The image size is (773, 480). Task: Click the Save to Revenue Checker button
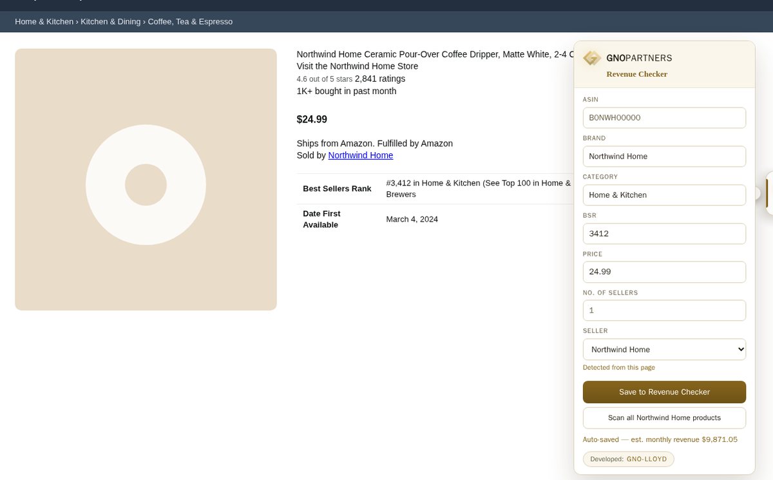[664, 392]
